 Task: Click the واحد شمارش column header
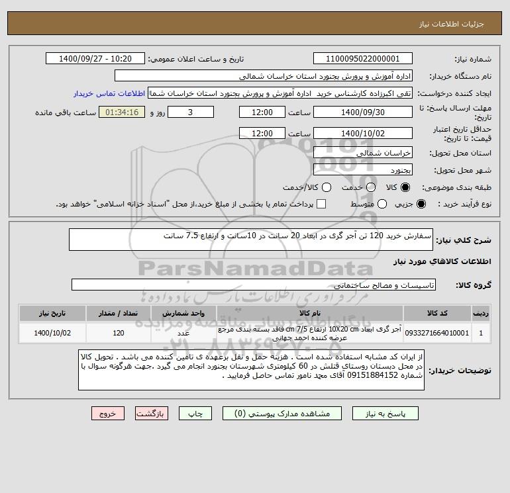(183, 313)
